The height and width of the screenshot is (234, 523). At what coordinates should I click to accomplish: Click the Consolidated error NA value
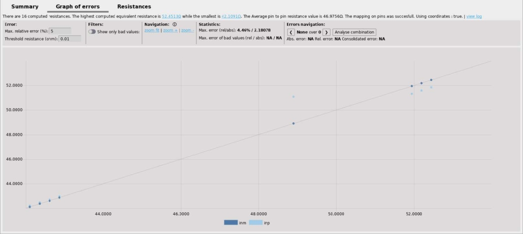pyautogui.click(x=381, y=39)
